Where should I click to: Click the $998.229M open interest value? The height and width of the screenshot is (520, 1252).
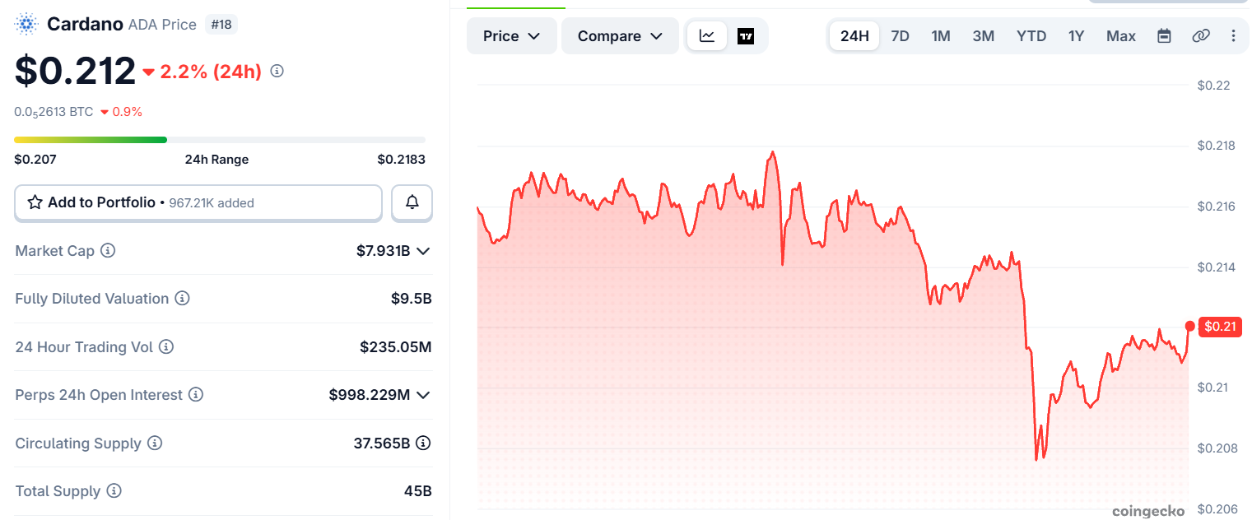click(x=370, y=396)
